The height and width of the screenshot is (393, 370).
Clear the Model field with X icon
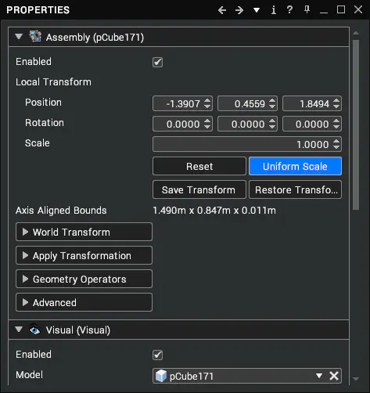(334, 376)
